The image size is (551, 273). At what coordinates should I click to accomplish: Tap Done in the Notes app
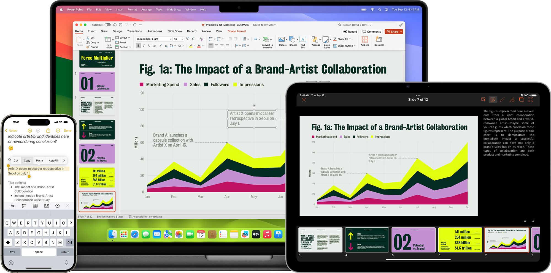point(67,131)
